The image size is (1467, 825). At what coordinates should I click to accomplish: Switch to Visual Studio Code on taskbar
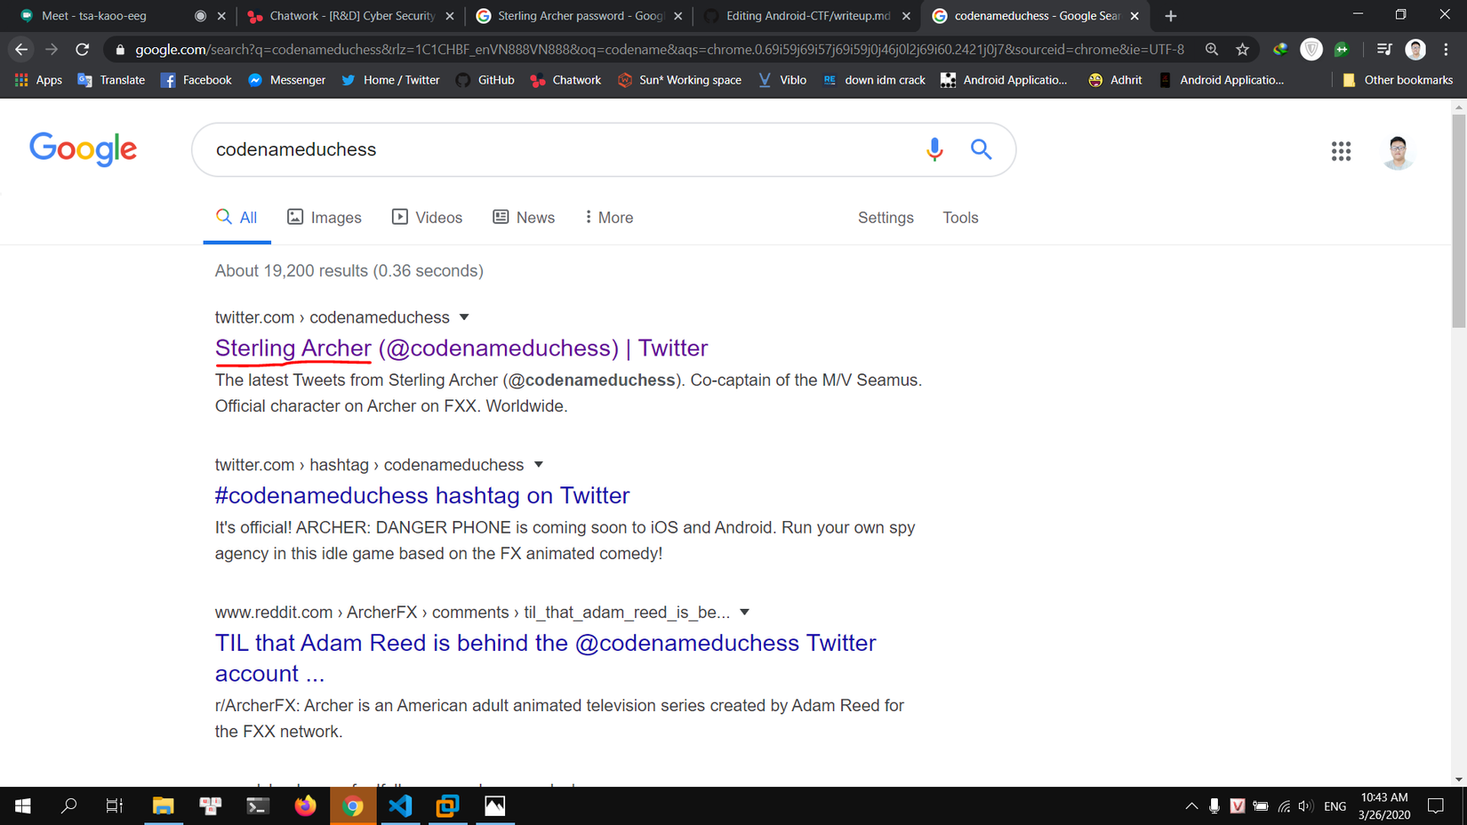point(400,805)
